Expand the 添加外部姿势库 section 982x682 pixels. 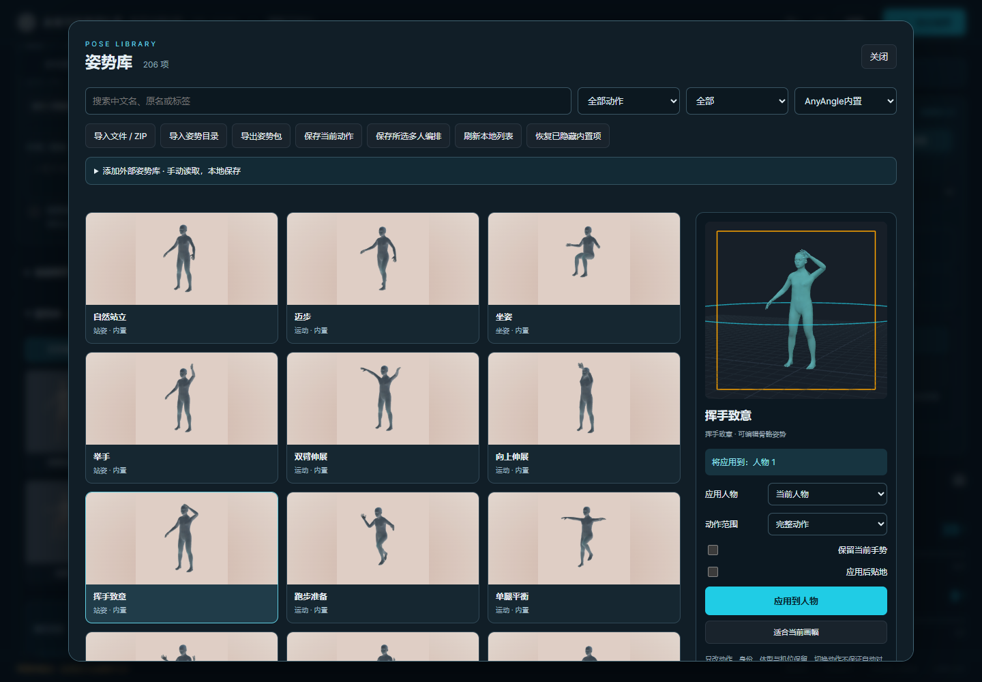click(x=491, y=171)
